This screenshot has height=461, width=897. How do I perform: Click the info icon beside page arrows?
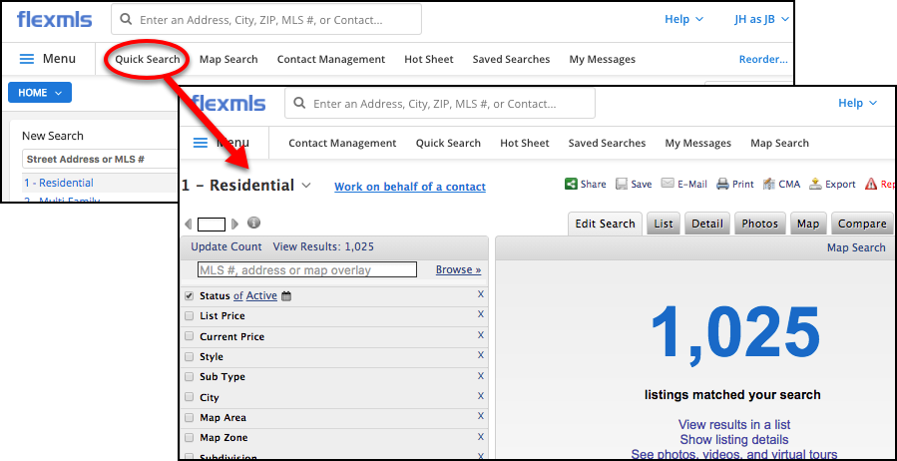[x=253, y=224]
